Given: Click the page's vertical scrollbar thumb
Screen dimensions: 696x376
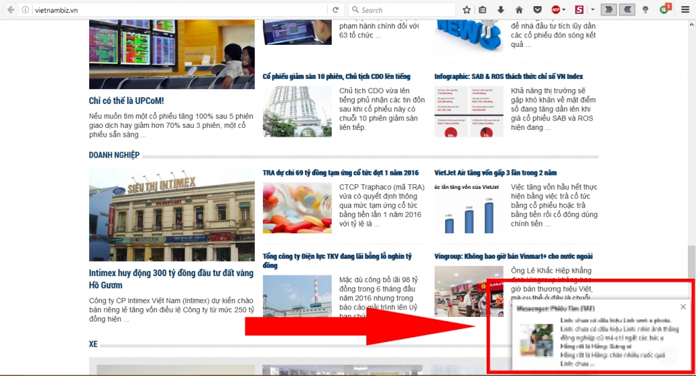Looking at the screenshot, I should coord(691,261).
